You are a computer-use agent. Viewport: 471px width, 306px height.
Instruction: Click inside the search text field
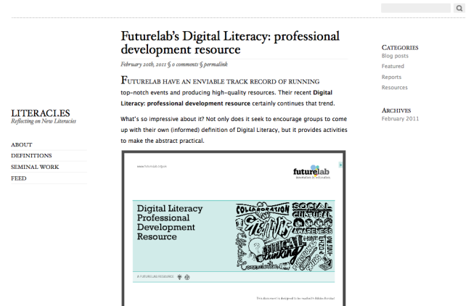tap(416, 8)
